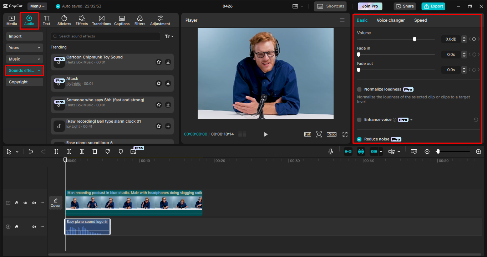Favorite the Attack sound effect
Image resolution: width=487 pixels, height=257 pixels.
pos(159,83)
